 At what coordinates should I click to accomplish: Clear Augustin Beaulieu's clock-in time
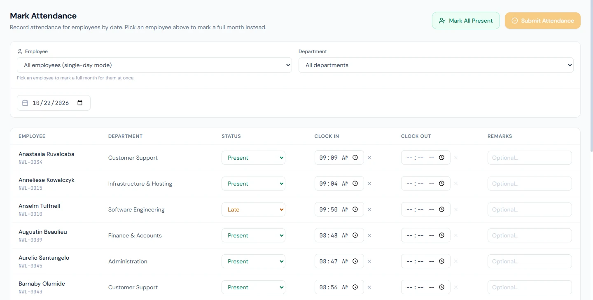coord(369,235)
